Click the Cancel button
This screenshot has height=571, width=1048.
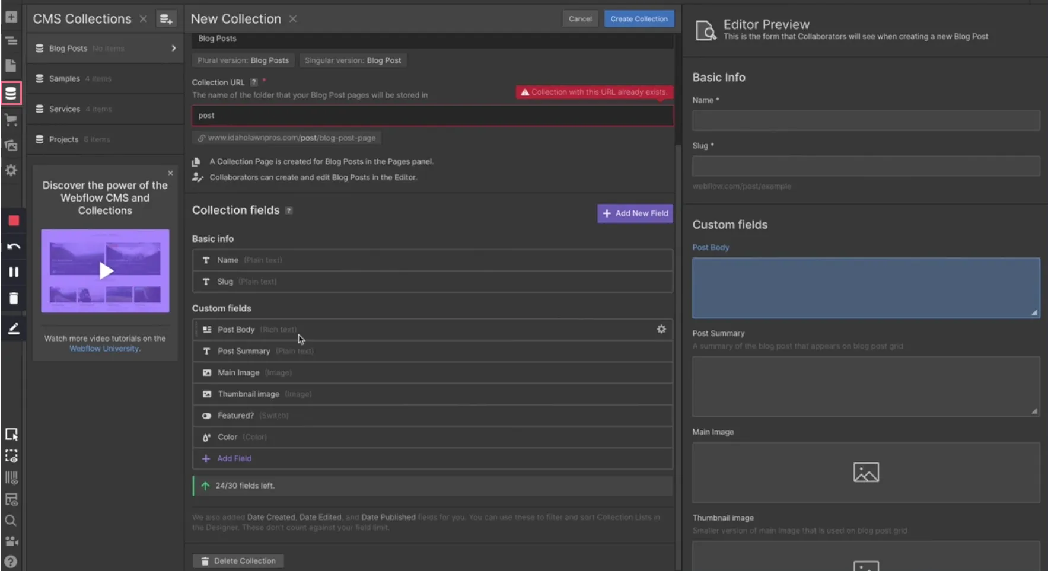[580, 19]
